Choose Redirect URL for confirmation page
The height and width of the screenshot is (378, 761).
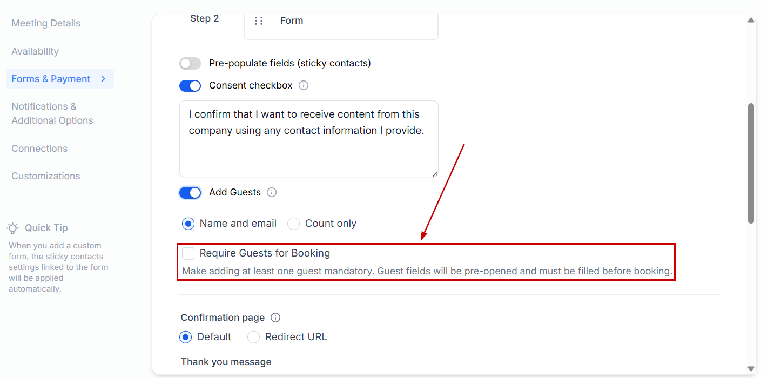pos(253,337)
